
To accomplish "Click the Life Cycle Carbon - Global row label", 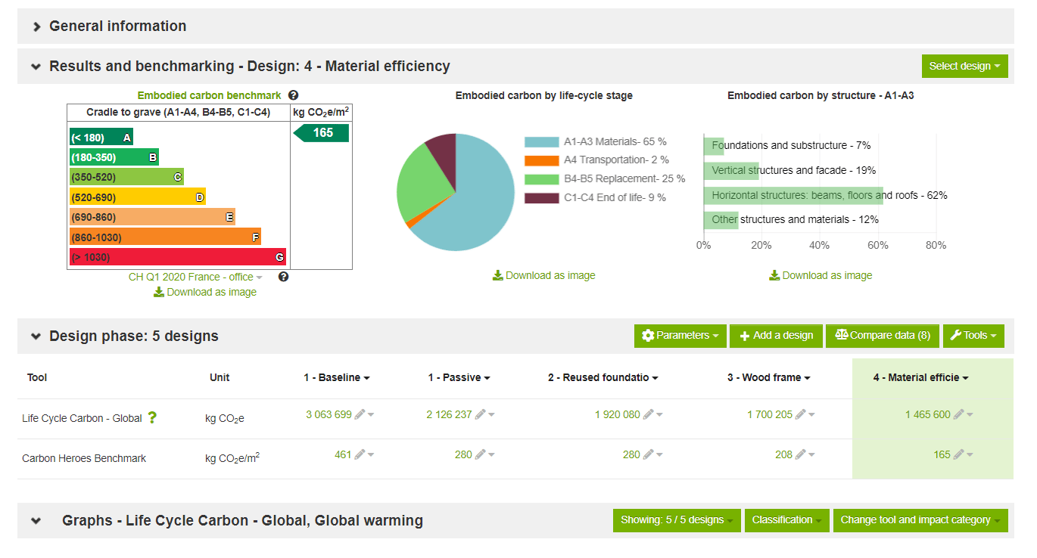I will coord(82,418).
